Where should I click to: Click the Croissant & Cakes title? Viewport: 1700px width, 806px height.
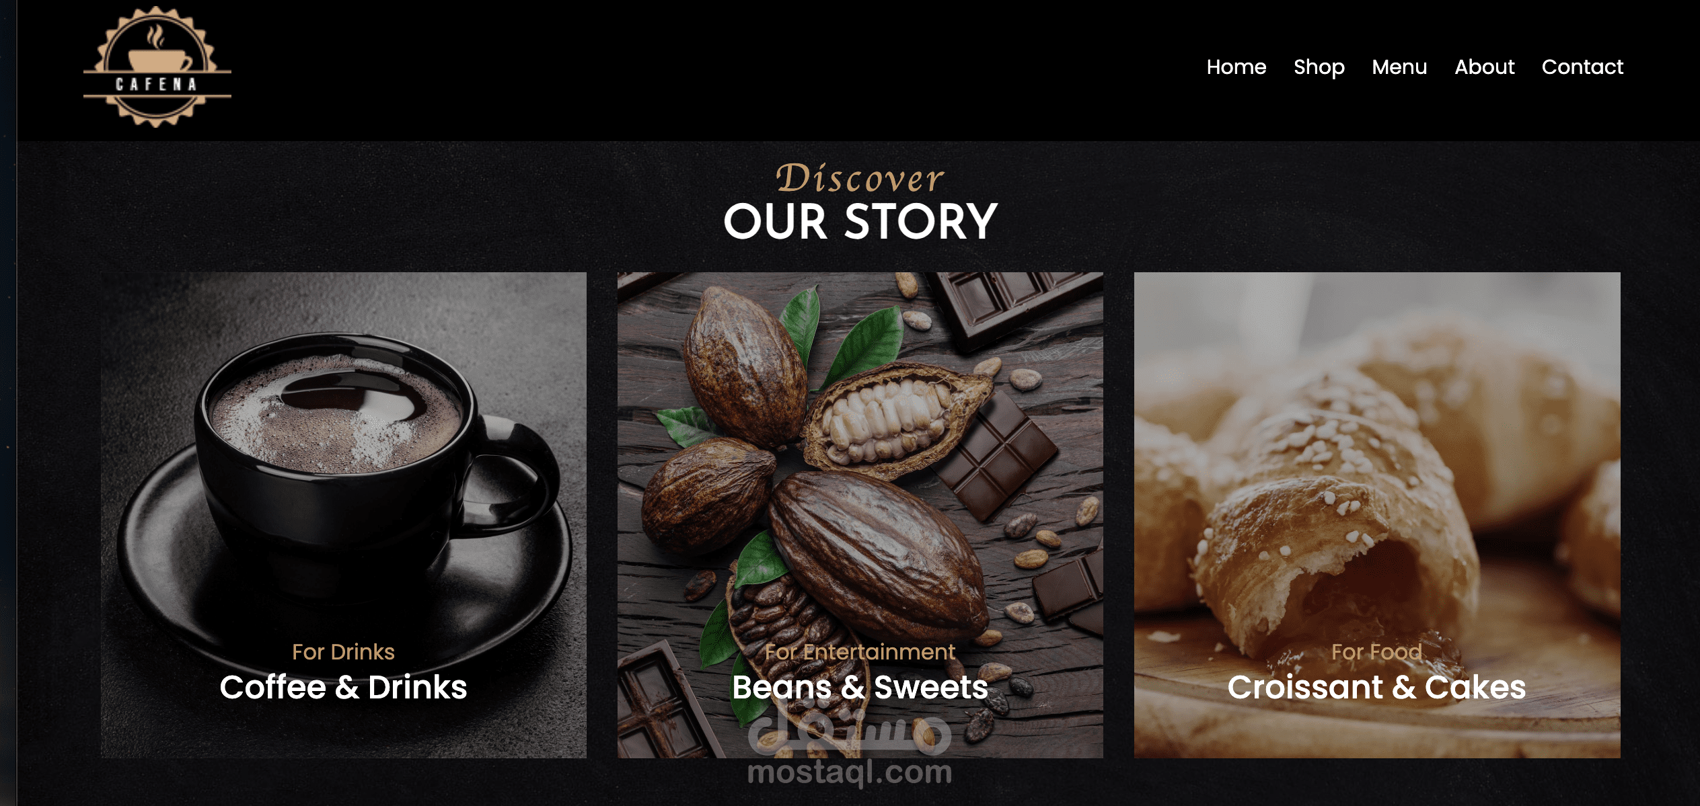1376,687
